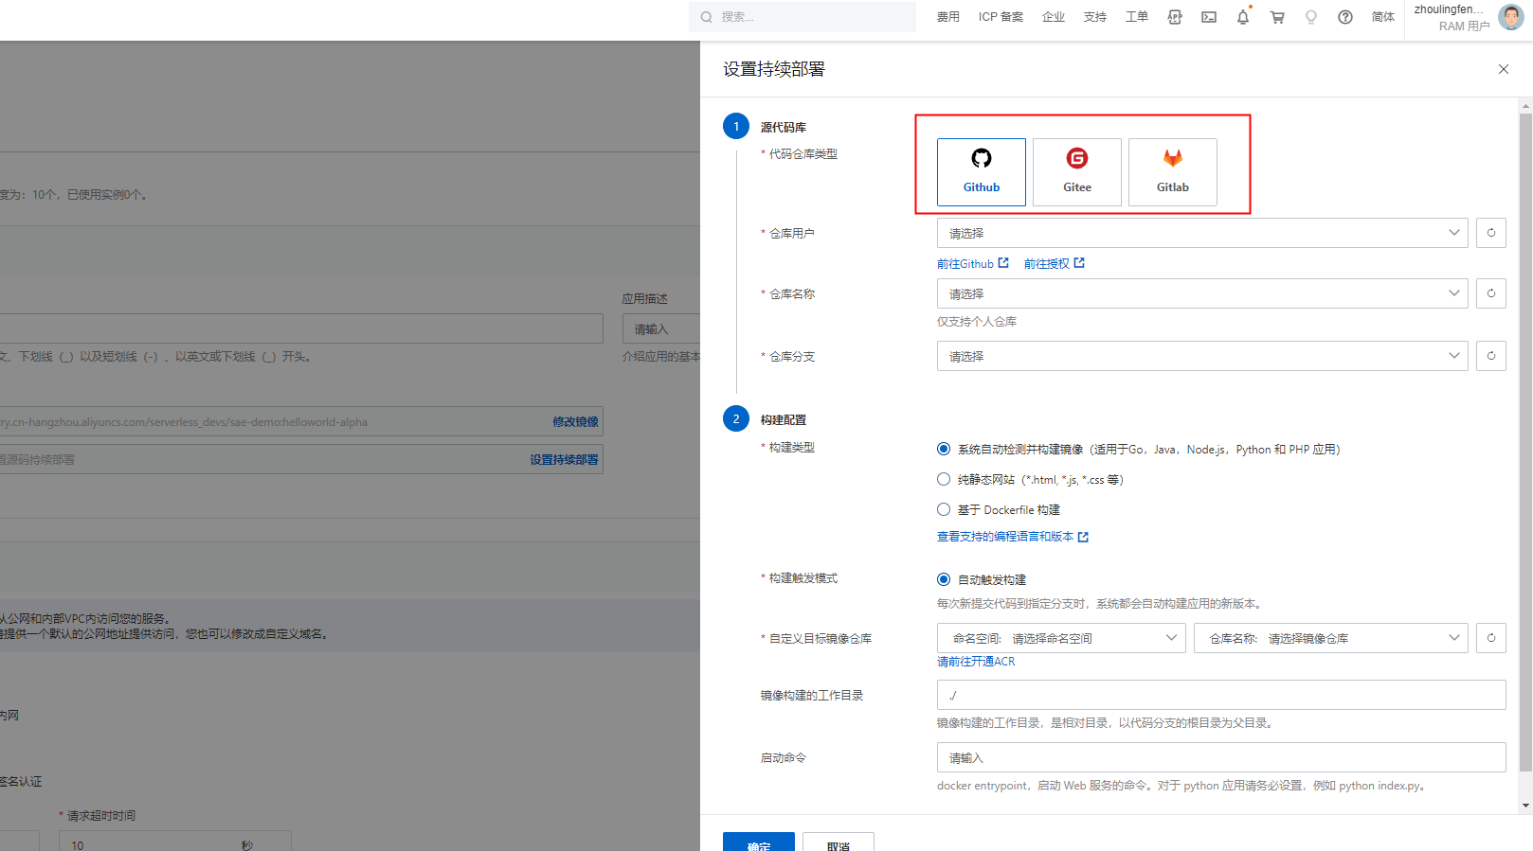Follow the 前往授权 link

tap(1055, 264)
